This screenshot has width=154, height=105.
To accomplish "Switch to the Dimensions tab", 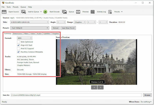I will [x=17, y=34].
